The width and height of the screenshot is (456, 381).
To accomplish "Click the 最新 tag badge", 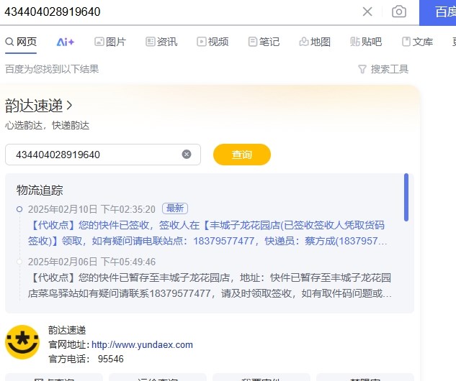I will point(175,208).
